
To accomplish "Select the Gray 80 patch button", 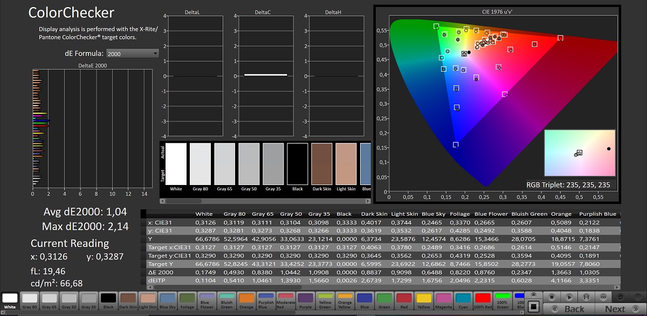I will pos(30,301).
